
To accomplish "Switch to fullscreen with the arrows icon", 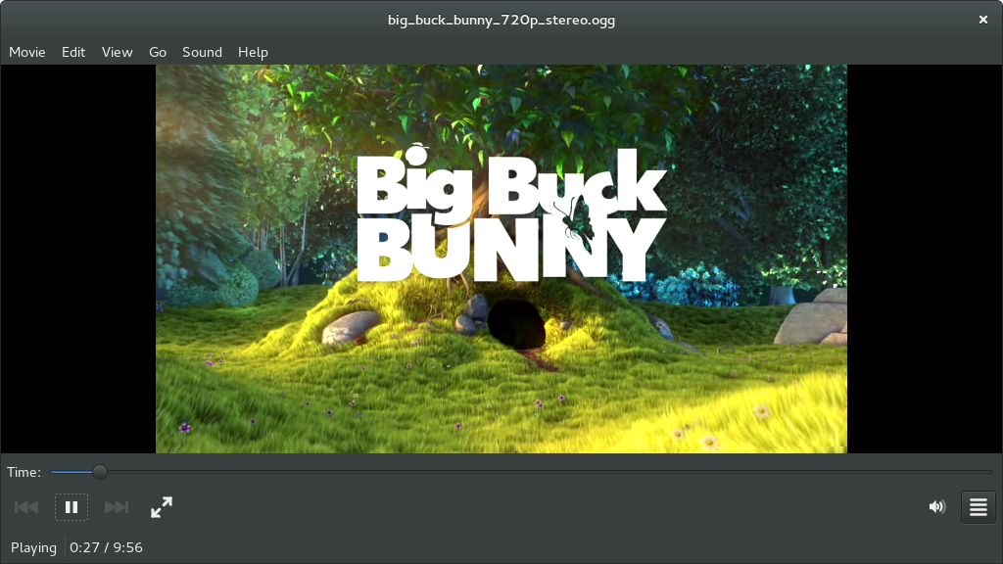I will tap(162, 507).
